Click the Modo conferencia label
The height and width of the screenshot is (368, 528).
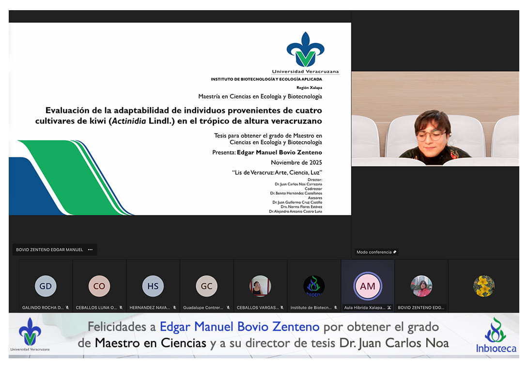(x=373, y=252)
